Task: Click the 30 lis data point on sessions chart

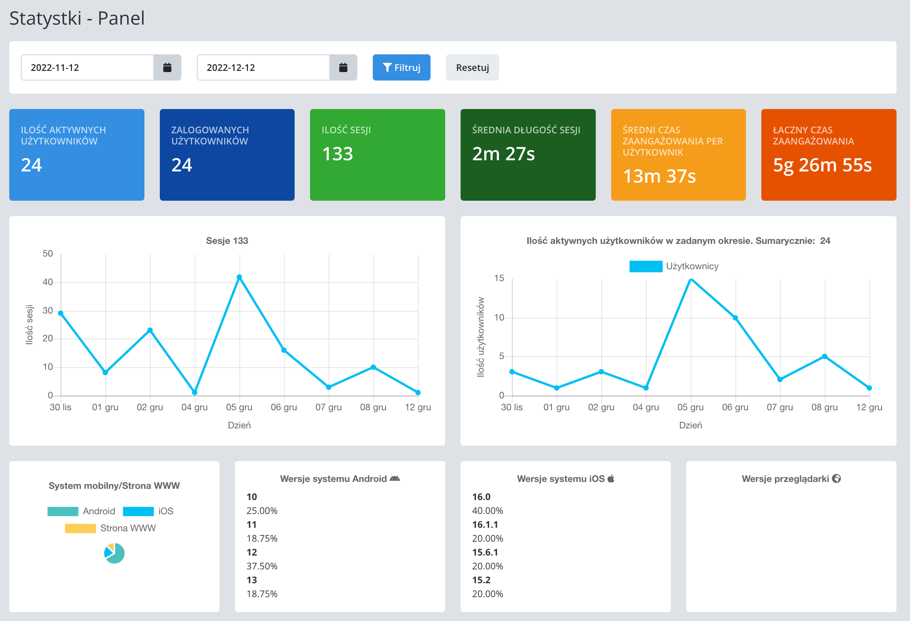Action: click(61, 313)
